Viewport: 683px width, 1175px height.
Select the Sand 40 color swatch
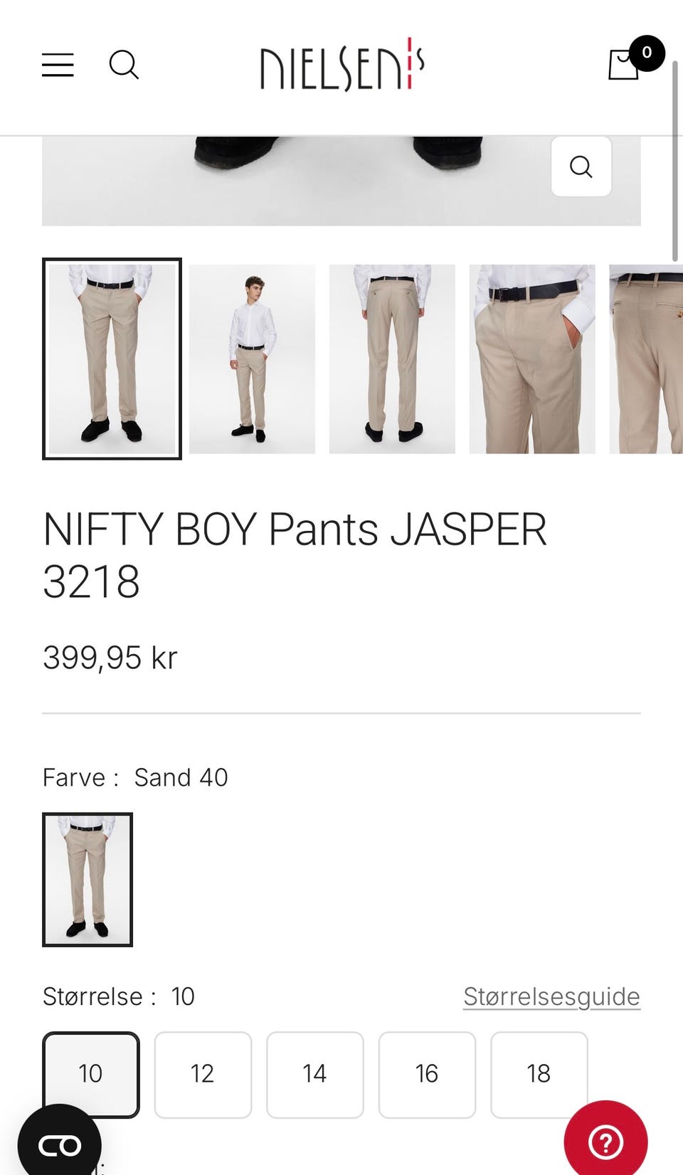(x=88, y=880)
